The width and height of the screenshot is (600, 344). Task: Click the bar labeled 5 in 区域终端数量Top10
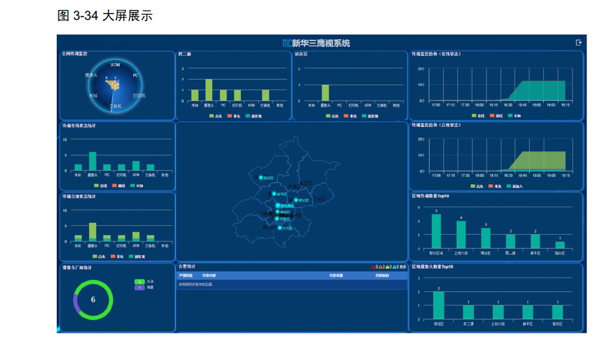point(436,231)
